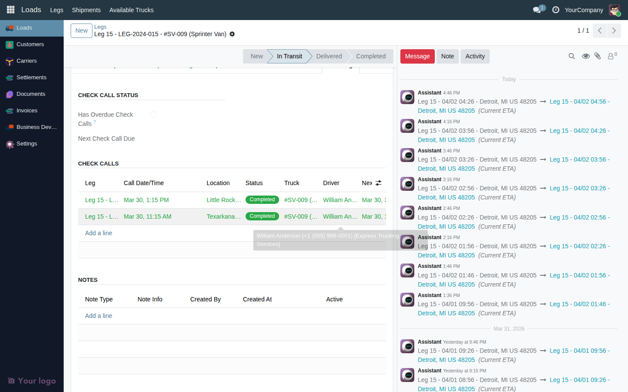Open Loads in the sidebar
Screen dimensions: 628x392
[32, 28]
